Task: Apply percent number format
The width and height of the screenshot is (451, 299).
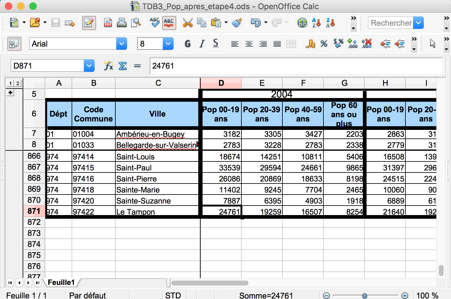Action: [324, 44]
